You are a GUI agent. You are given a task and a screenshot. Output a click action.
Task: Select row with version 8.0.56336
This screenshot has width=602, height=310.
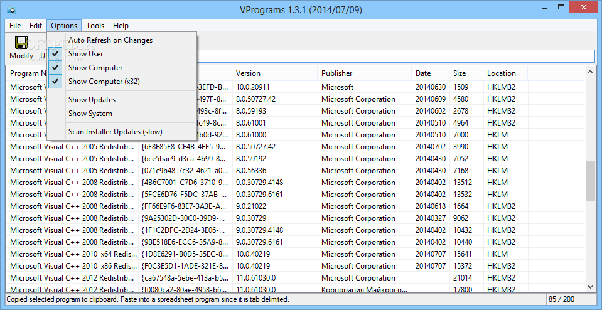tap(296, 170)
